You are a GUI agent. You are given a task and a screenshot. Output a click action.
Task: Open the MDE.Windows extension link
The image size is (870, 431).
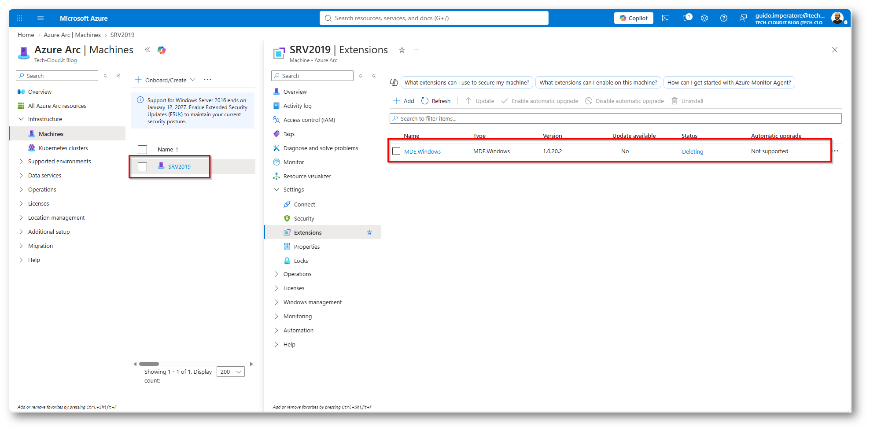coord(422,151)
